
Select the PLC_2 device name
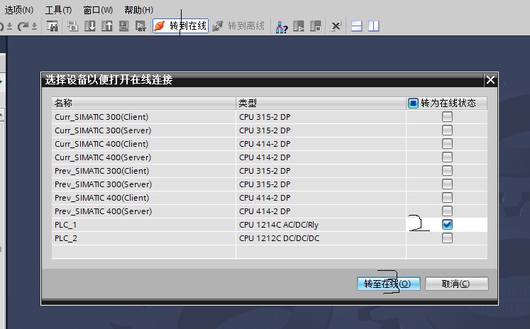65,238
